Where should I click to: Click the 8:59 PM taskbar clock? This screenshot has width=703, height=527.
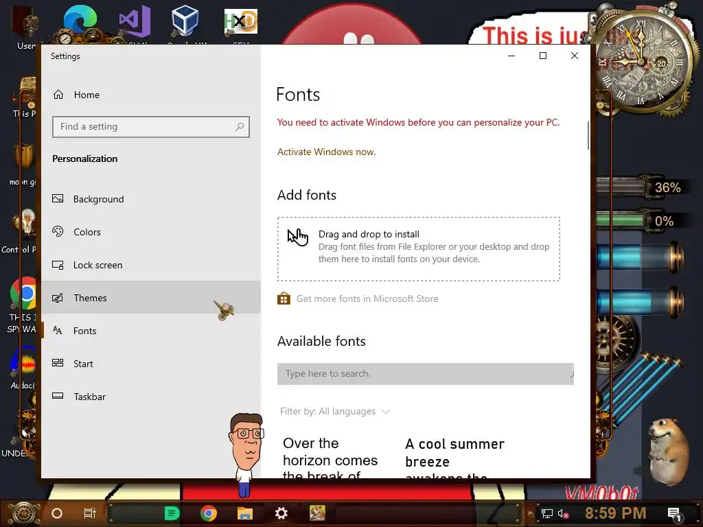coord(615,513)
